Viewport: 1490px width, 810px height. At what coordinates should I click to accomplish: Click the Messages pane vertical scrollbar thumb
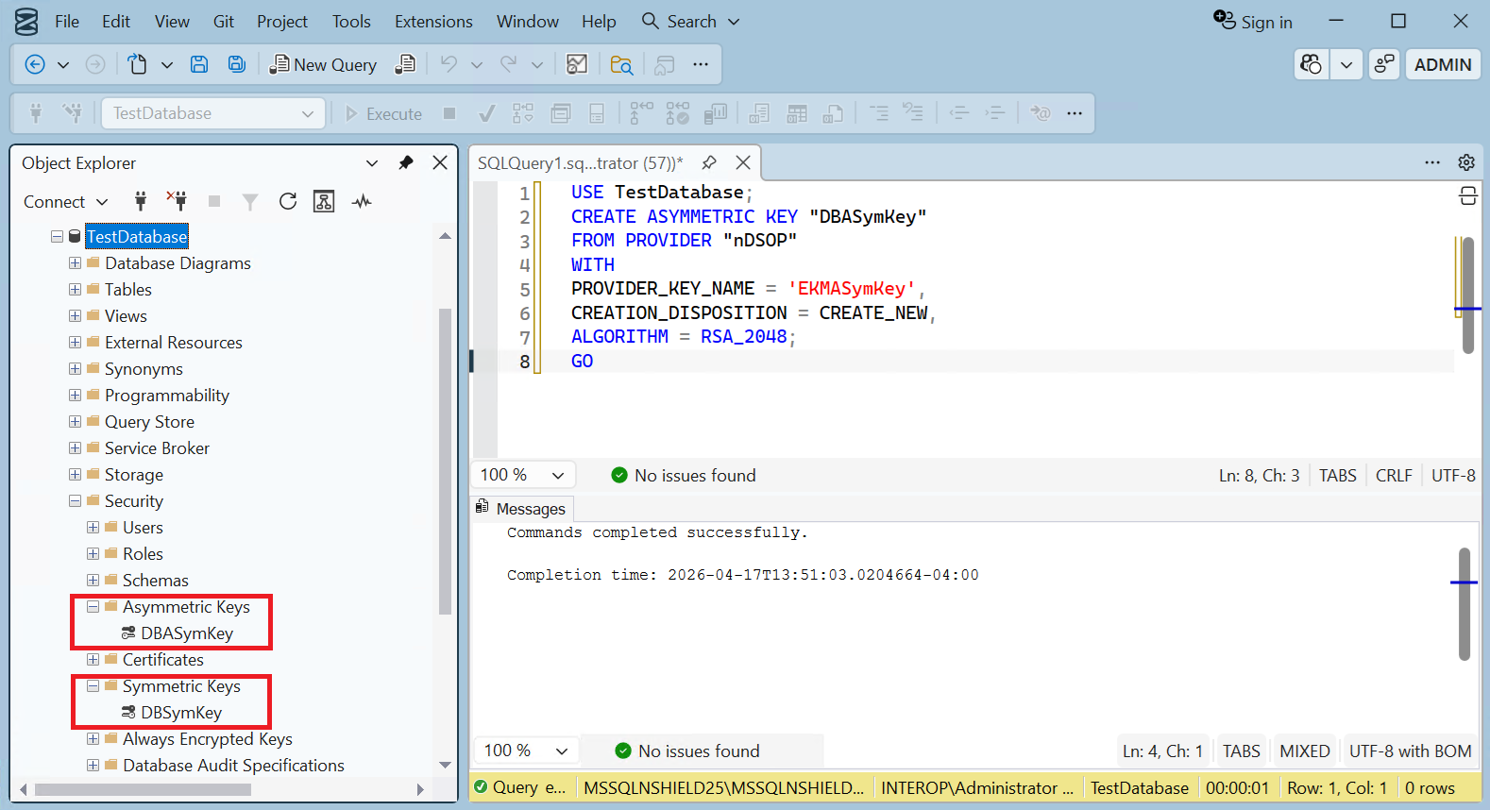click(x=1465, y=604)
